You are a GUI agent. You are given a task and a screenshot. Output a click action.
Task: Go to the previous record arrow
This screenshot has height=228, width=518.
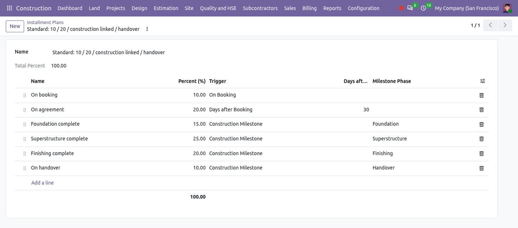point(490,25)
